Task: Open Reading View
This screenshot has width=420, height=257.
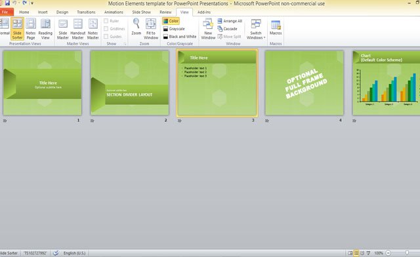Action: coord(45,29)
